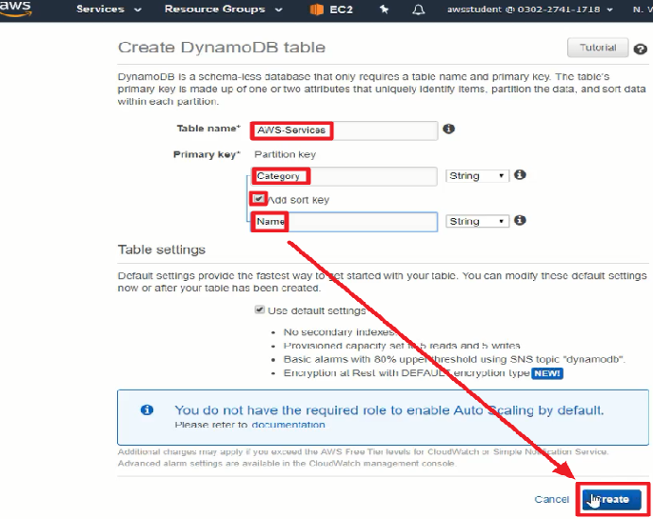This screenshot has width=653, height=519.
Task: Show info for Table name
Action: 448,129
